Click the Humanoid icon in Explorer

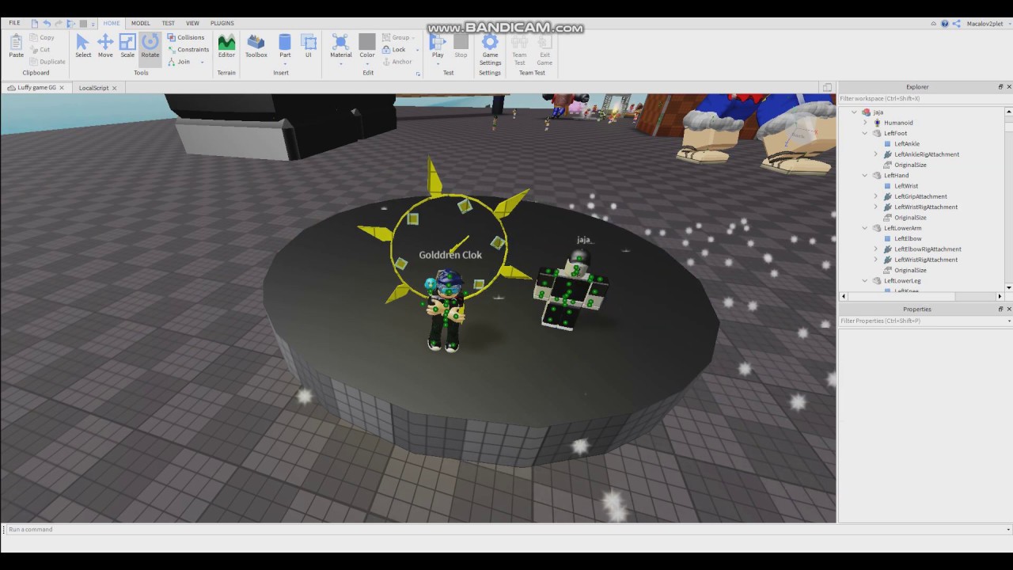(878, 123)
